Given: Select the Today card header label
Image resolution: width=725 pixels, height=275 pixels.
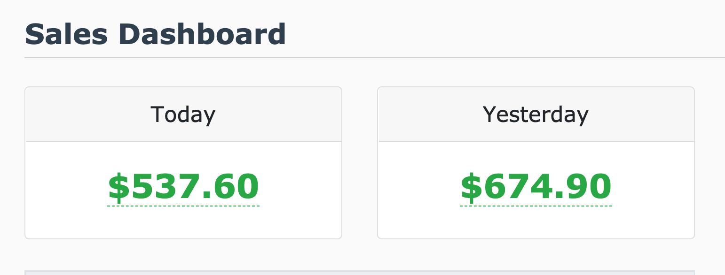Looking at the screenshot, I should [183, 115].
